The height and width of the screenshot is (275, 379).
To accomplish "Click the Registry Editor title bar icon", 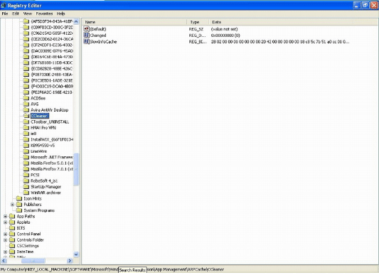I will 3,5.
